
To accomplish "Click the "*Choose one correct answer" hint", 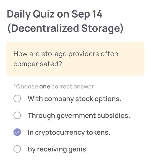I will 54,87.
